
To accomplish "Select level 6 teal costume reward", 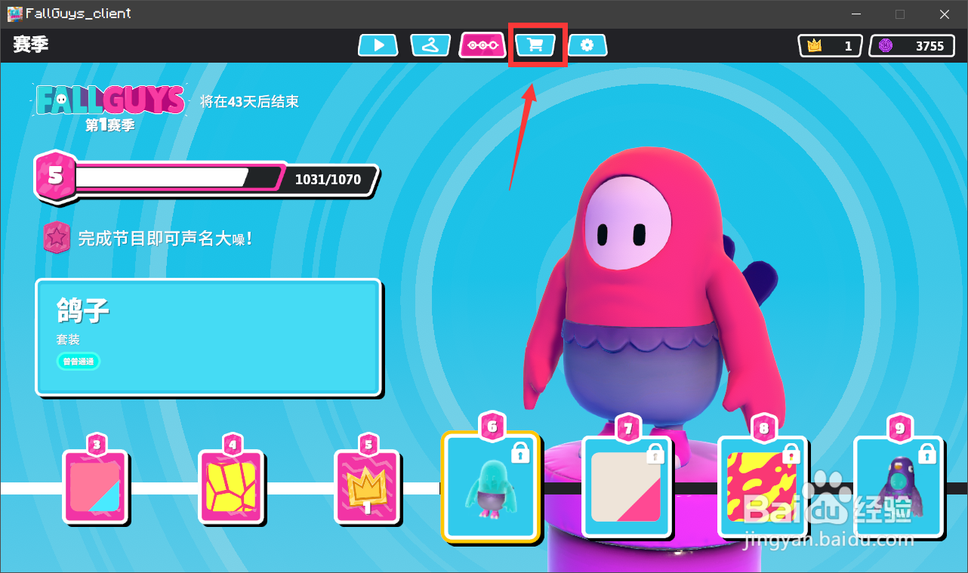I will point(492,487).
